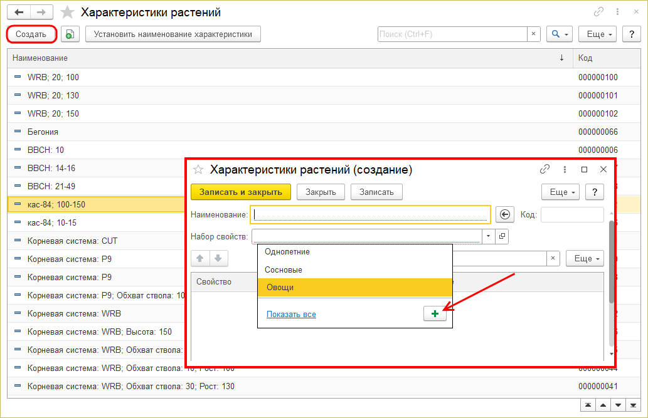The image size is (648, 418).
Task: Select row BBCH: 14-16
Action: (x=96, y=168)
